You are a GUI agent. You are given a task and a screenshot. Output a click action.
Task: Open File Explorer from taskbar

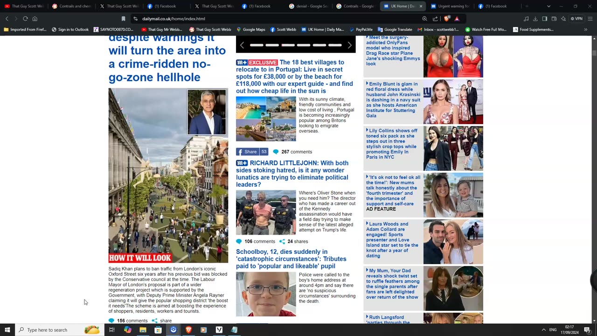coord(143,330)
